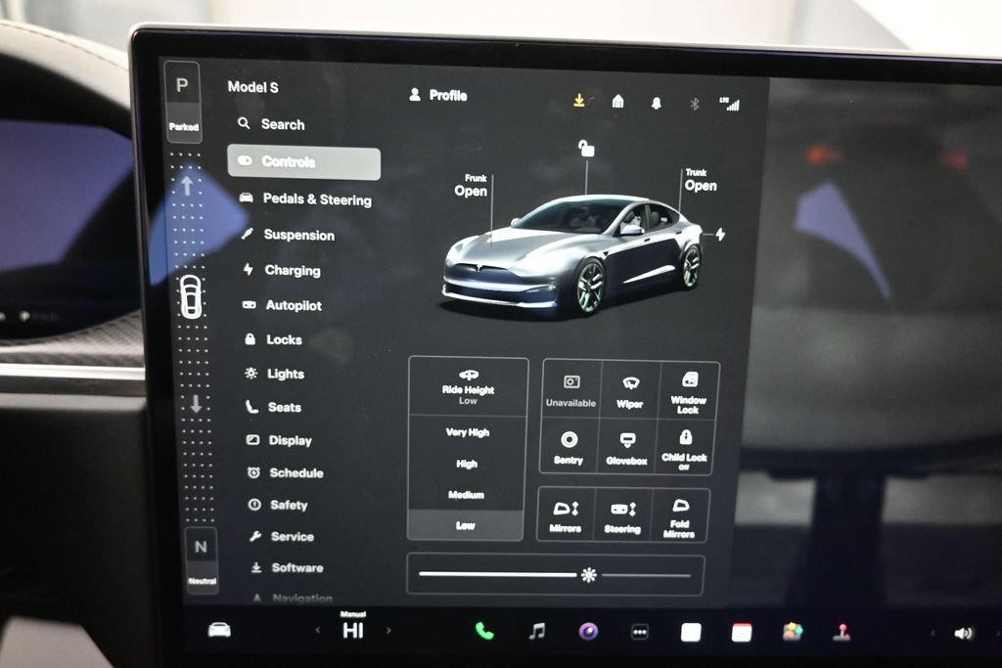Set ride height to Low
The width and height of the screenshot is (1002, 668).
(466, 525)
